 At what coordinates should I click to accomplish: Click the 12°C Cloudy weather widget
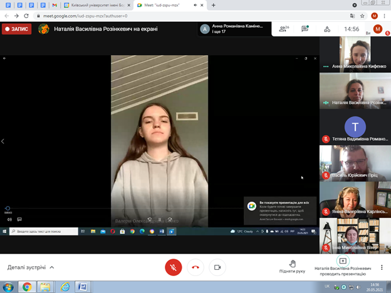pos(242,232)
